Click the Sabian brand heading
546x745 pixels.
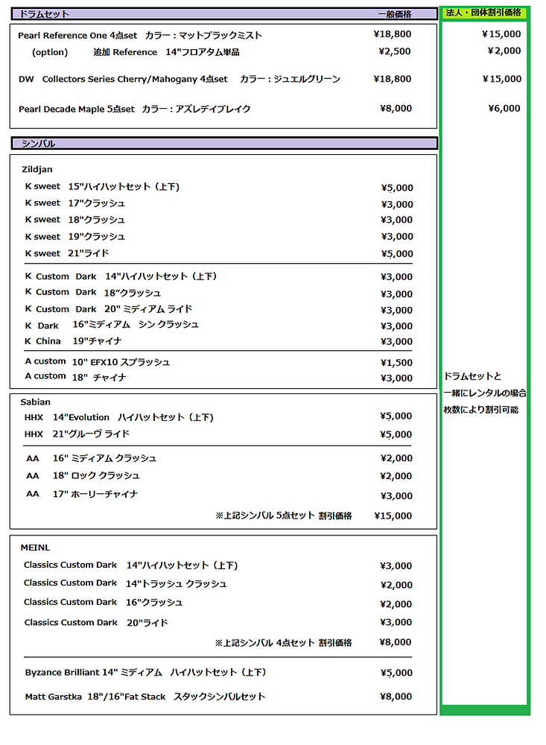(35, 402)
